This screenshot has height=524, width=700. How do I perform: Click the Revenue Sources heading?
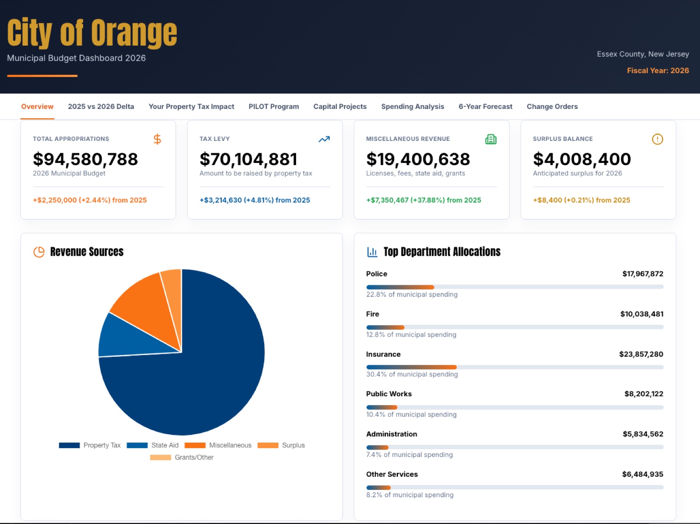tap(87, 252)
